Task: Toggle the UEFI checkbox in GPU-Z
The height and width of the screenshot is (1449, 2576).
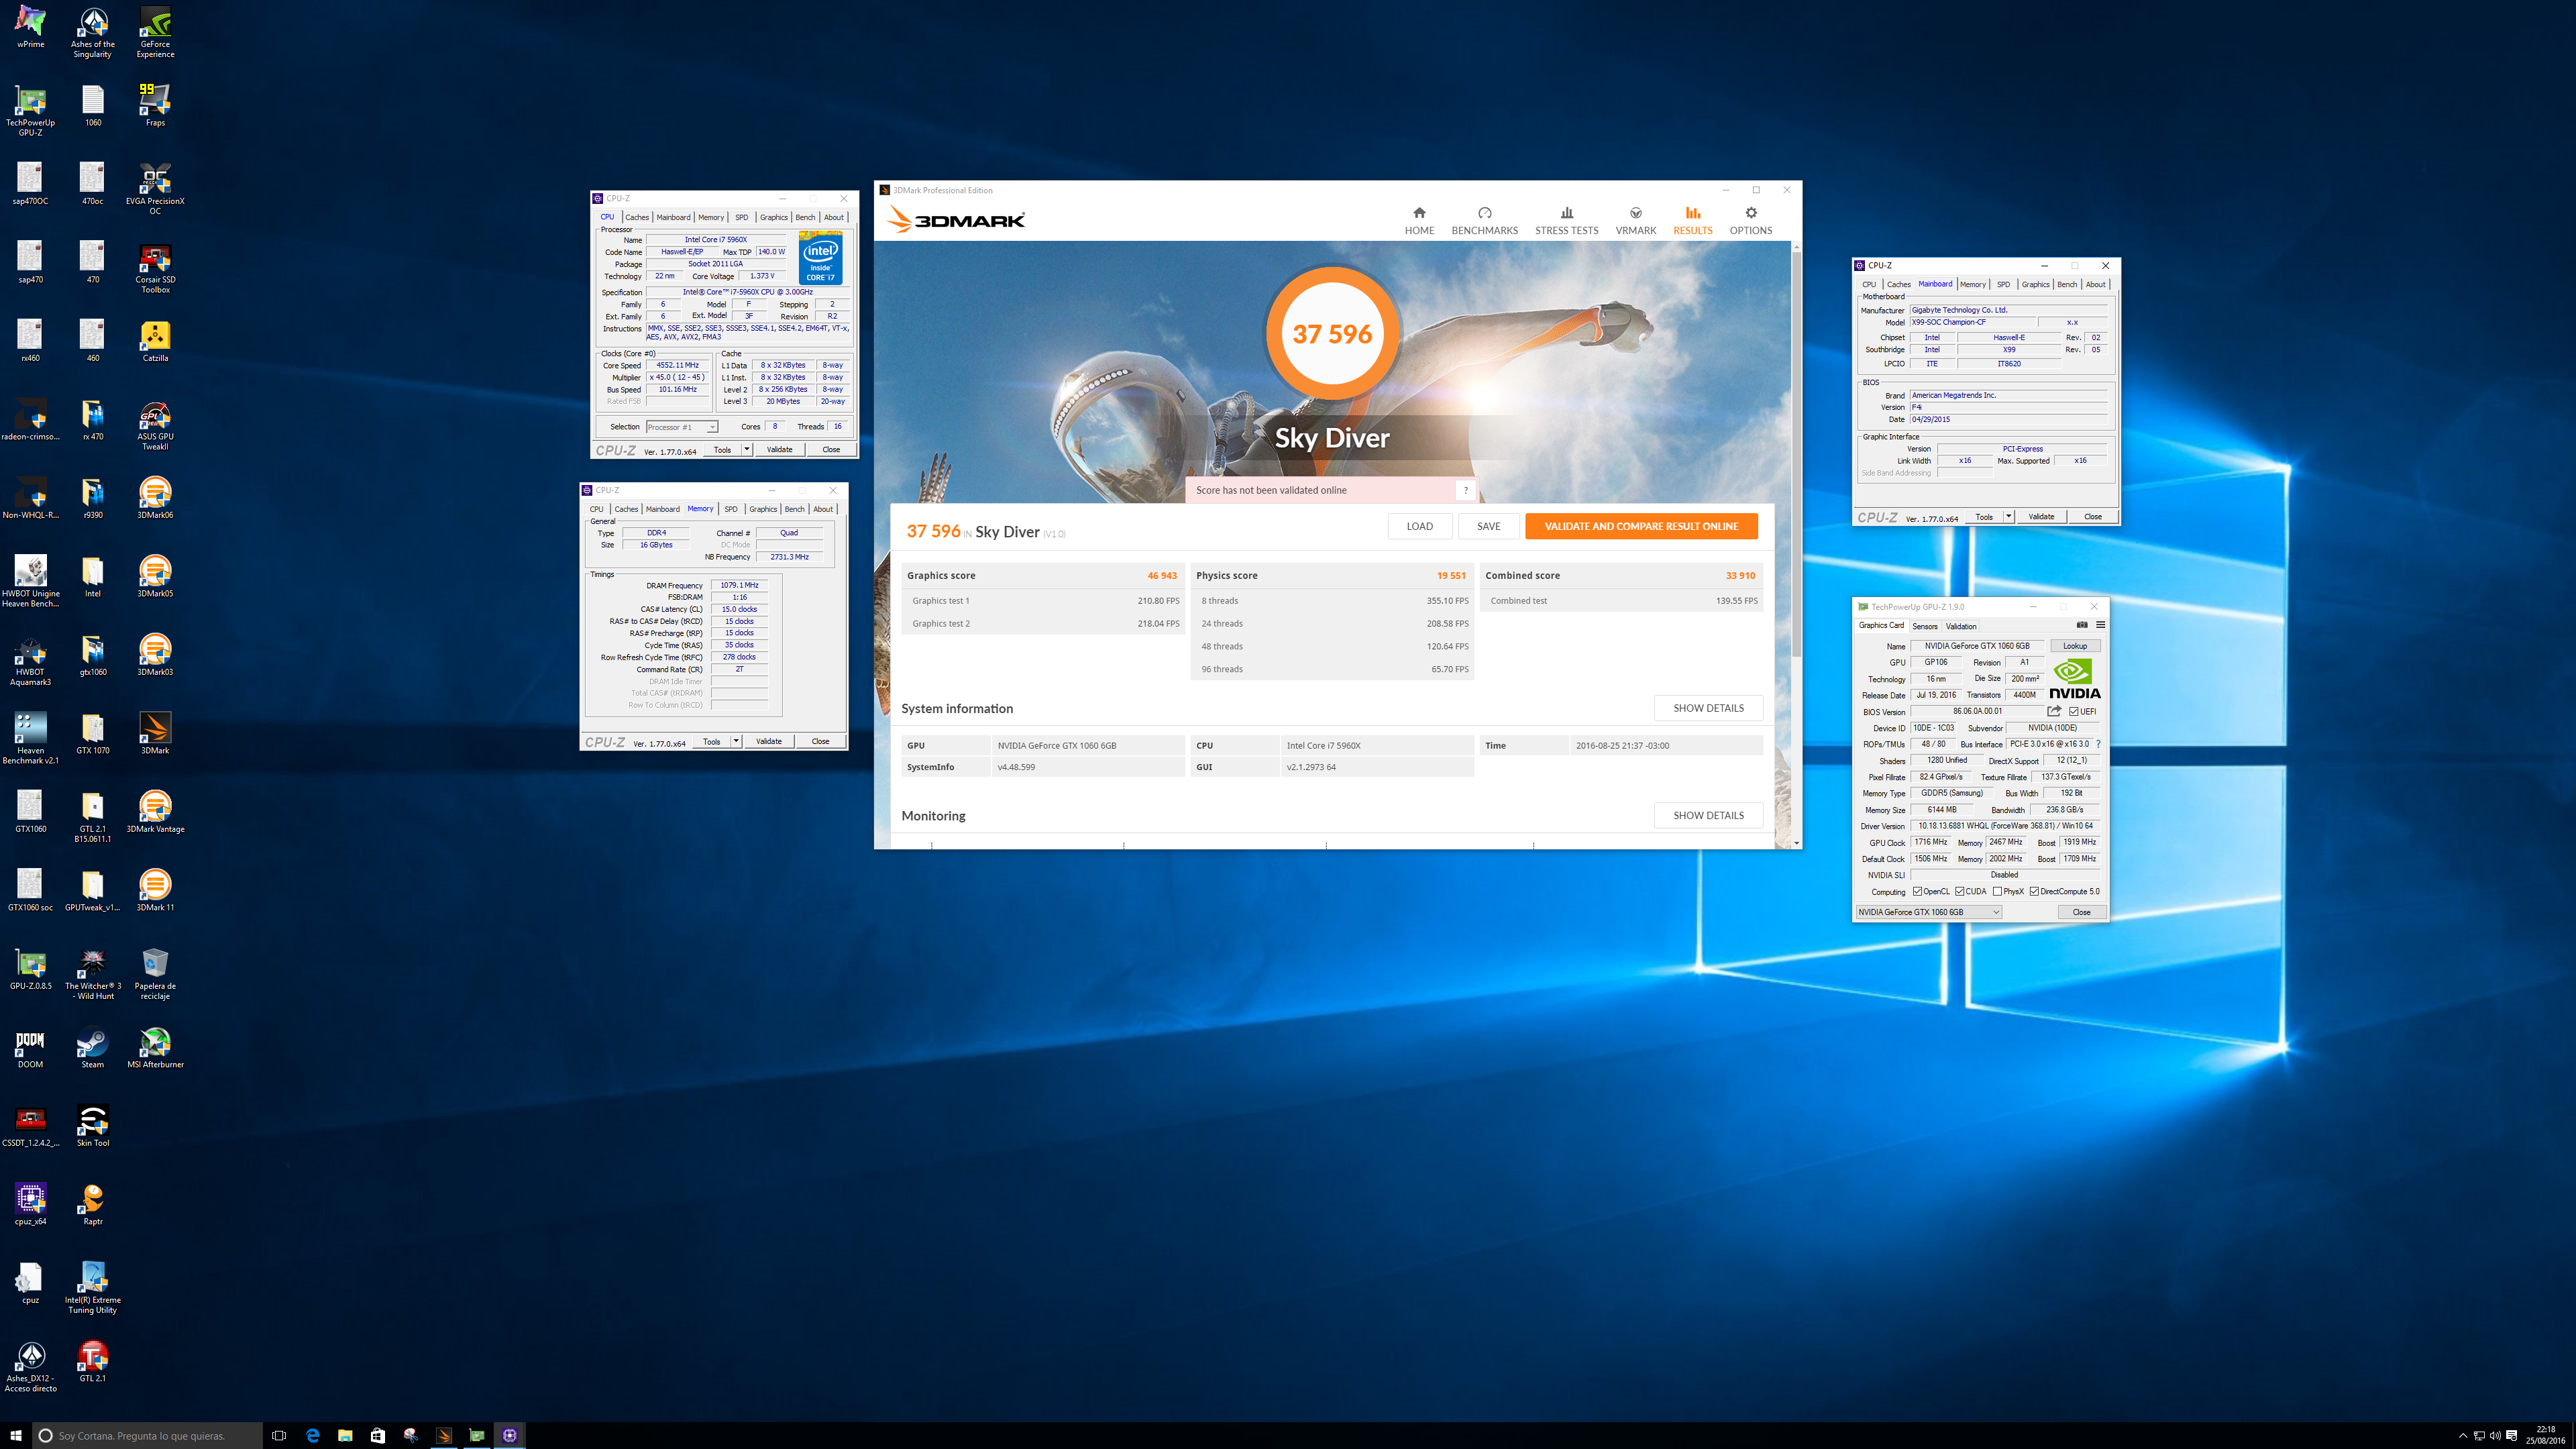Action: [x=2074, y=711]
